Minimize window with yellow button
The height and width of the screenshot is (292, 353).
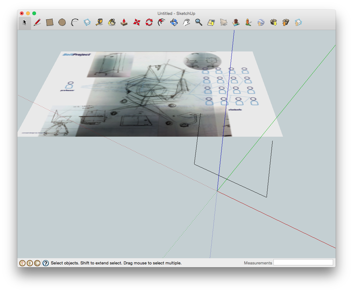28,13
